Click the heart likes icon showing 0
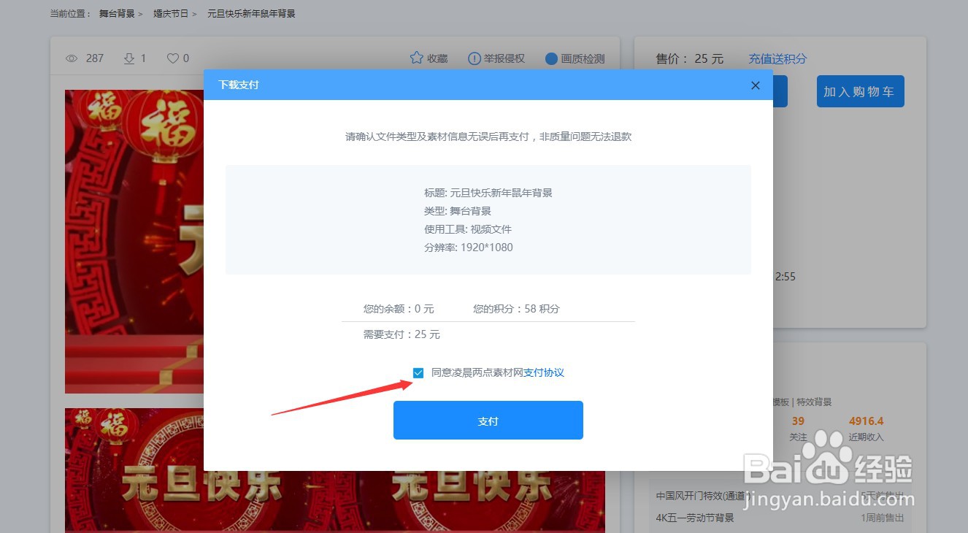 173,58
